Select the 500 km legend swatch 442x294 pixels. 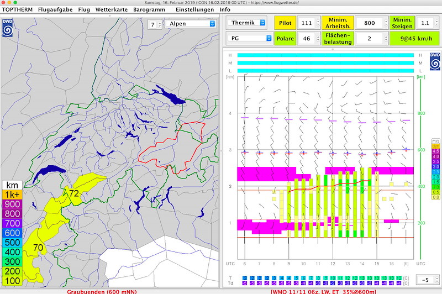12,243
